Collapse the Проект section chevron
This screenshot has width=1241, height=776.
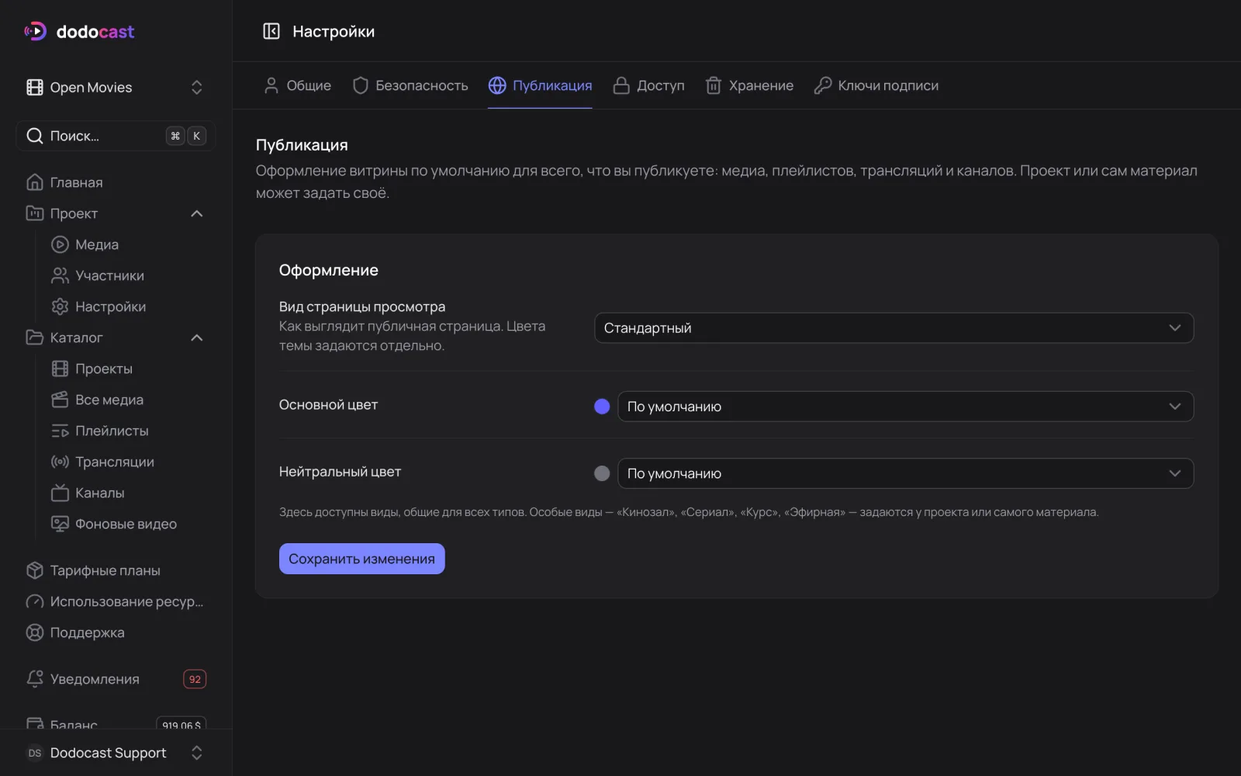pos(197,213)
